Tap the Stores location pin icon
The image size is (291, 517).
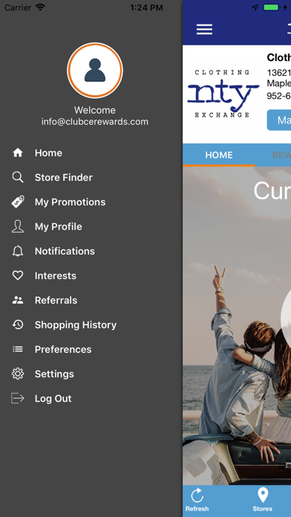263,495
